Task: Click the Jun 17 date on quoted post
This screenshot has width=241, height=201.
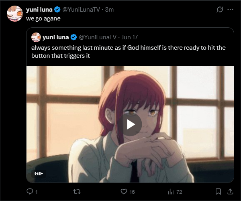Action: 129,37
